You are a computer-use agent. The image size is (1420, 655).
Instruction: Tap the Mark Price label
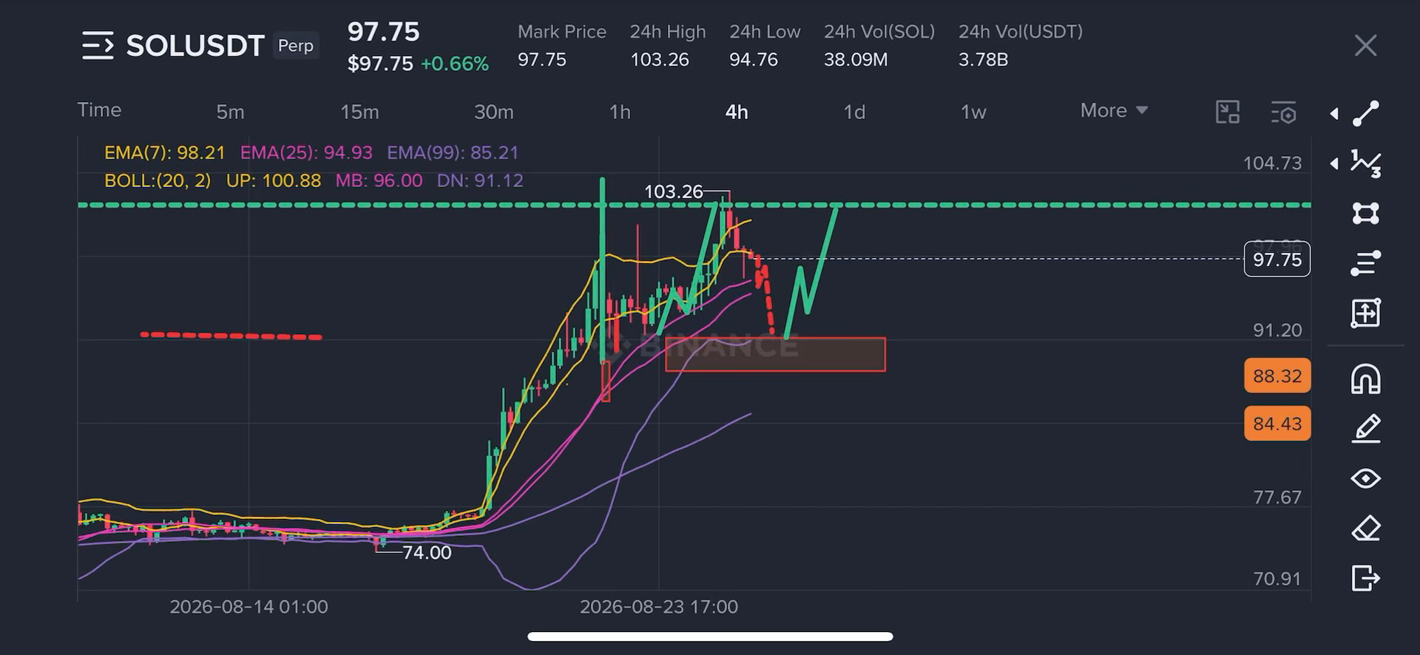tap(562, 32)
